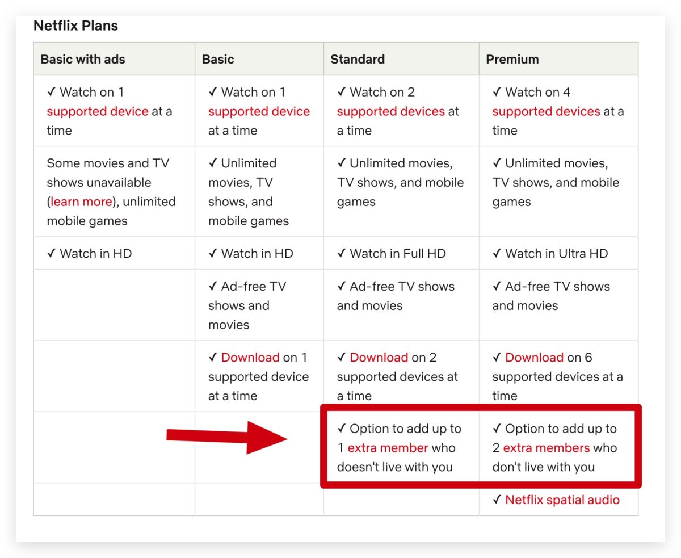The width and height of the screenshot is (681, 558).
Task: Click 'Unlimited movies, TV shows' in Basic column
Action: tap(249, 192)
